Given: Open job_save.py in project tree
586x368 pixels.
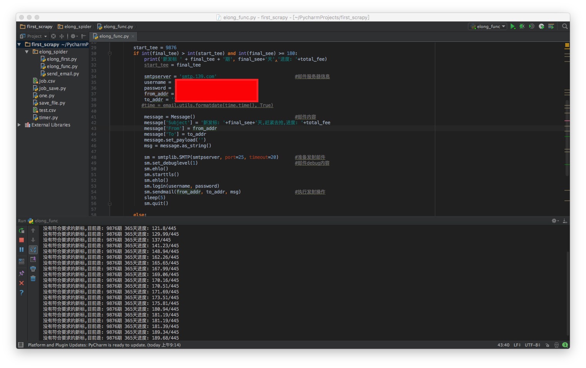Looking at the screenshot, I should [x=49, y=88].
